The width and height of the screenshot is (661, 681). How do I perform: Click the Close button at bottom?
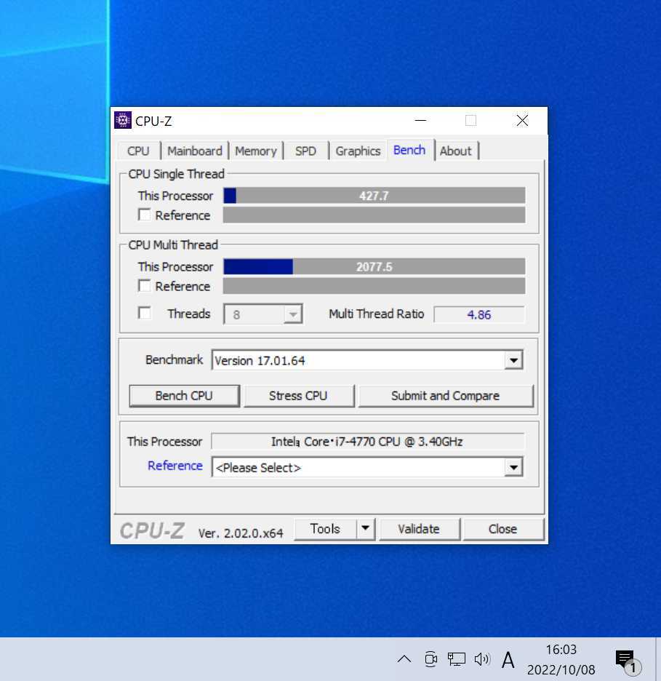[x=502, y=528]
